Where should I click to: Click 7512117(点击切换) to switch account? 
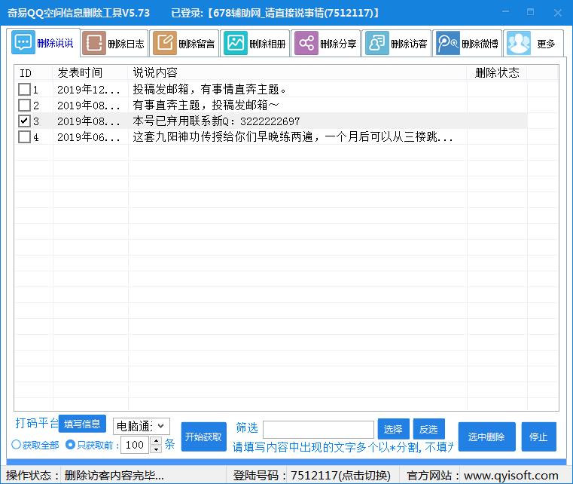[x=340, y=475]
